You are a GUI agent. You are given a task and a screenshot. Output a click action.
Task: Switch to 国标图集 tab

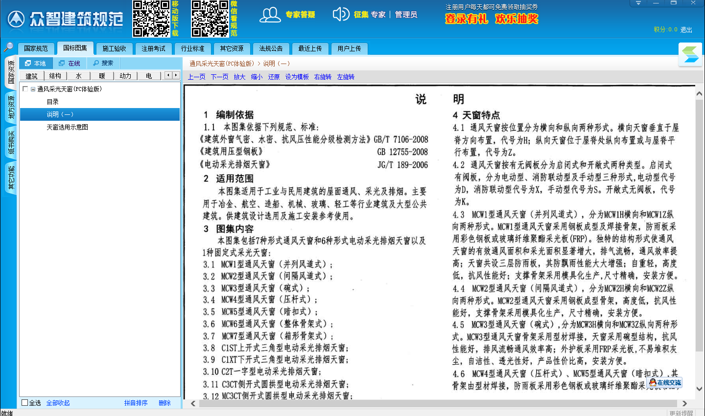75,48
